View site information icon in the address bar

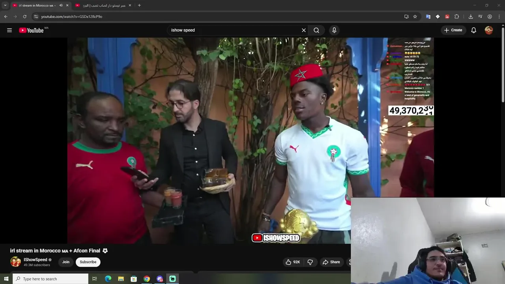tap(36, 17)
